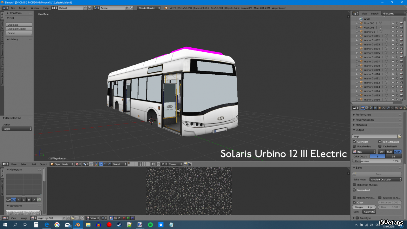Viewport: 407px width, 229px height.
Task: Click the scale manipulator icon
Action: click(109, 164)
